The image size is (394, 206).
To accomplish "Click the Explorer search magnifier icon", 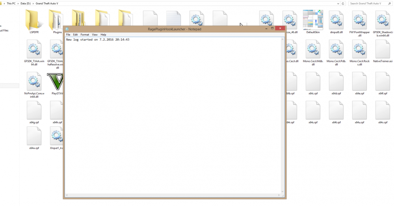I will pyautogui.click(x=390, y=4).
